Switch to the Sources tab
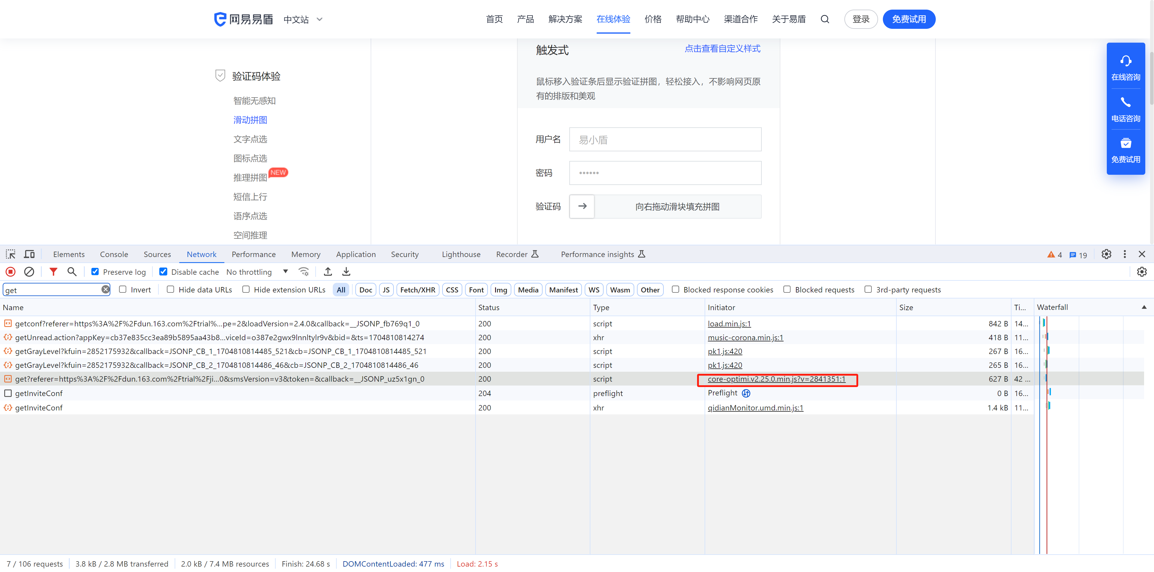Image resolution: width=1154 pixels, height=572 pixels. click(x=157, y=254)
